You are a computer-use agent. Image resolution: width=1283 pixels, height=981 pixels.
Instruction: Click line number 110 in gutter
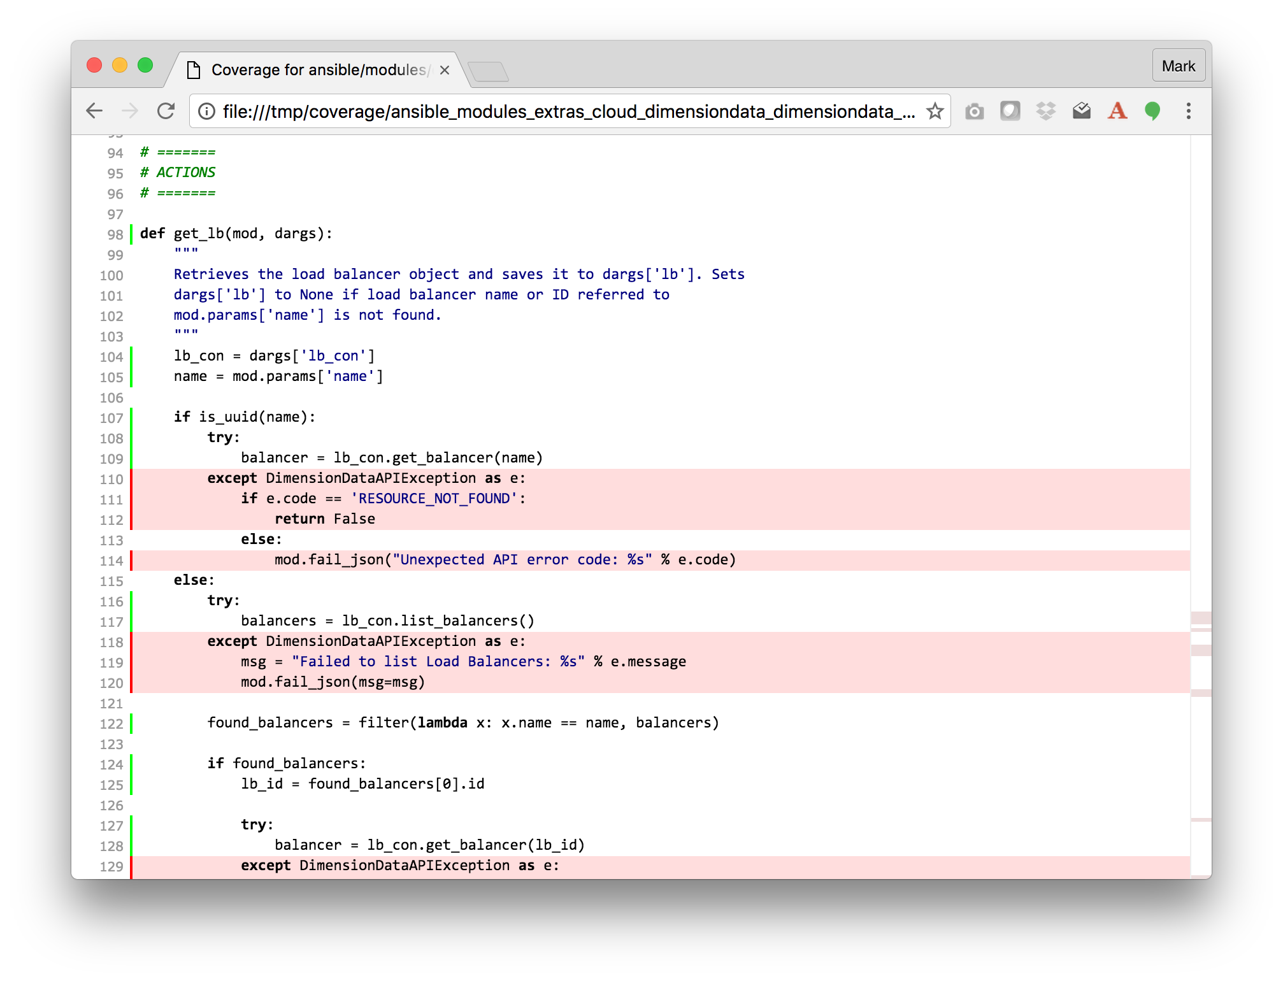(x=111, y=480)
